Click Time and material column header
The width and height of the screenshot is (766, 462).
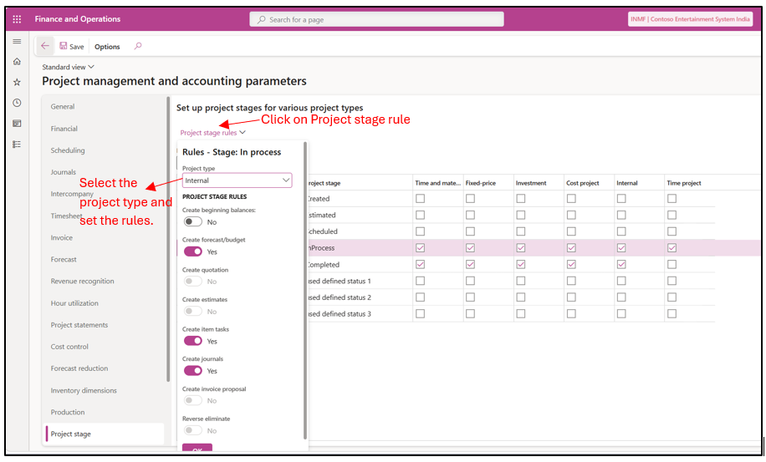click(x=437, y=183)
